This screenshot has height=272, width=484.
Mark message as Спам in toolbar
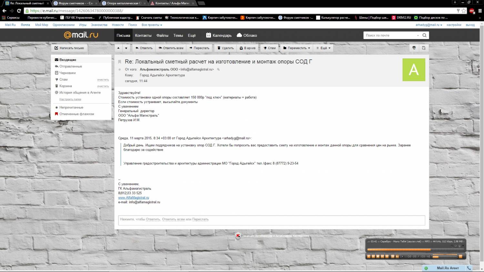click(x=269, y=48)
